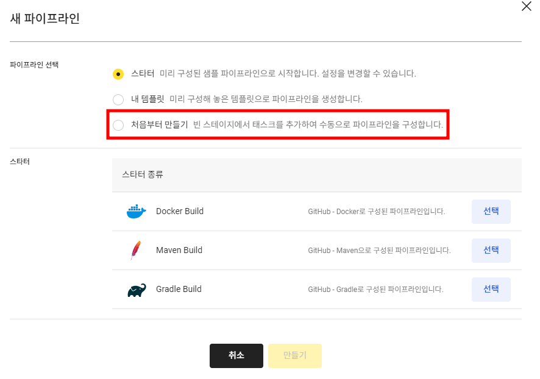Screen dimensions: 540x379
Task: Click the Docker Build whale icon
Action: tap(137, 211)
